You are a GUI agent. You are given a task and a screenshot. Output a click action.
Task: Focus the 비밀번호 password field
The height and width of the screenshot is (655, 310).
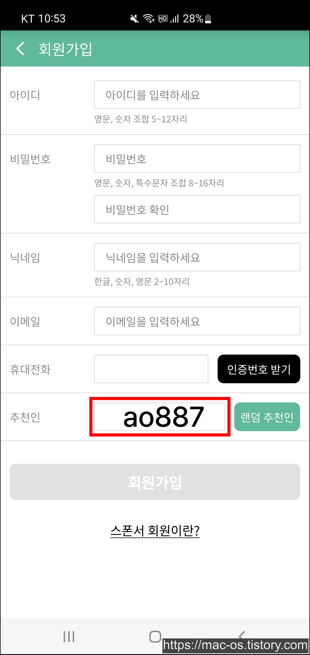pos(197,159)
